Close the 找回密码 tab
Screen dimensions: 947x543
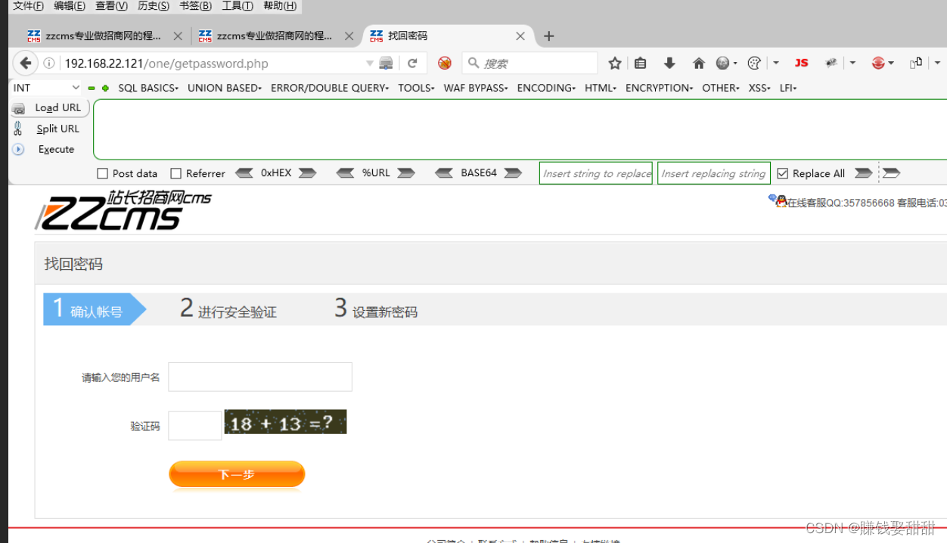click(520, 36)
